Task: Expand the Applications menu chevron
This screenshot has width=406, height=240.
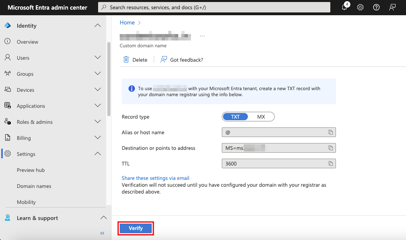Action: [x=98, y=105]
